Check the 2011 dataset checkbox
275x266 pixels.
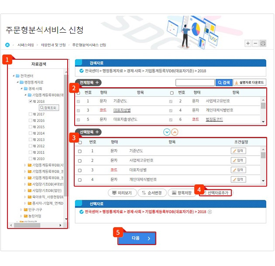tap(31, 152)
